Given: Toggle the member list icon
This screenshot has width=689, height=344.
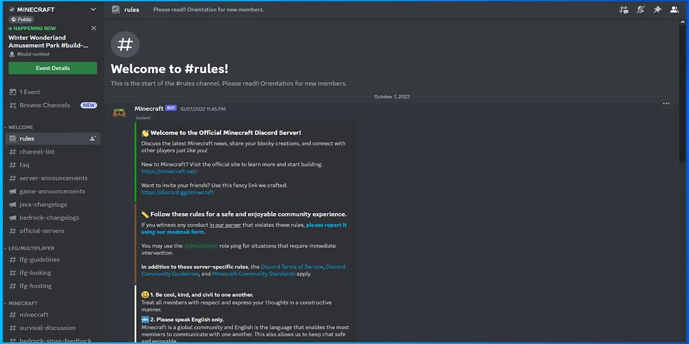Looking at the screenshot, I should (674, 10).
